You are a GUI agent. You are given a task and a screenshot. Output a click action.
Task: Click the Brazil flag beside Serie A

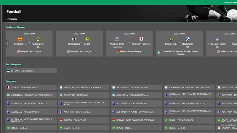coord(8,128)
